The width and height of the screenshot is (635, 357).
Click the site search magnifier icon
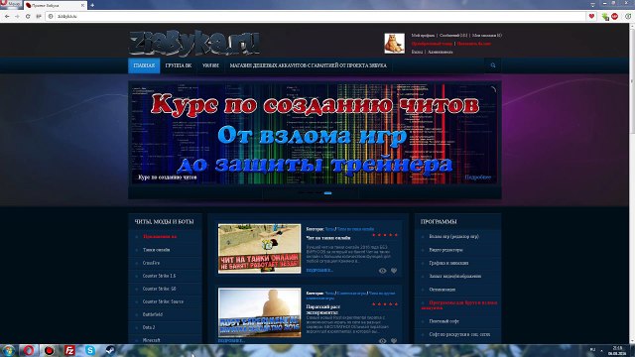(x=493, y=65)
